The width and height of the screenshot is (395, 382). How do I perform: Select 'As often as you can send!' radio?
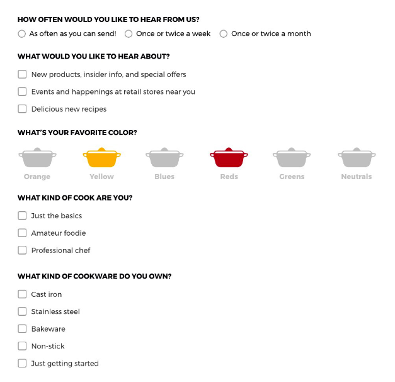click(21, 34)
